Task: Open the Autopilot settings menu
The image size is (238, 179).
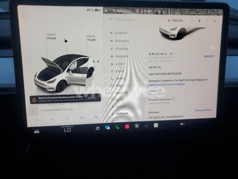Action: 120,56
